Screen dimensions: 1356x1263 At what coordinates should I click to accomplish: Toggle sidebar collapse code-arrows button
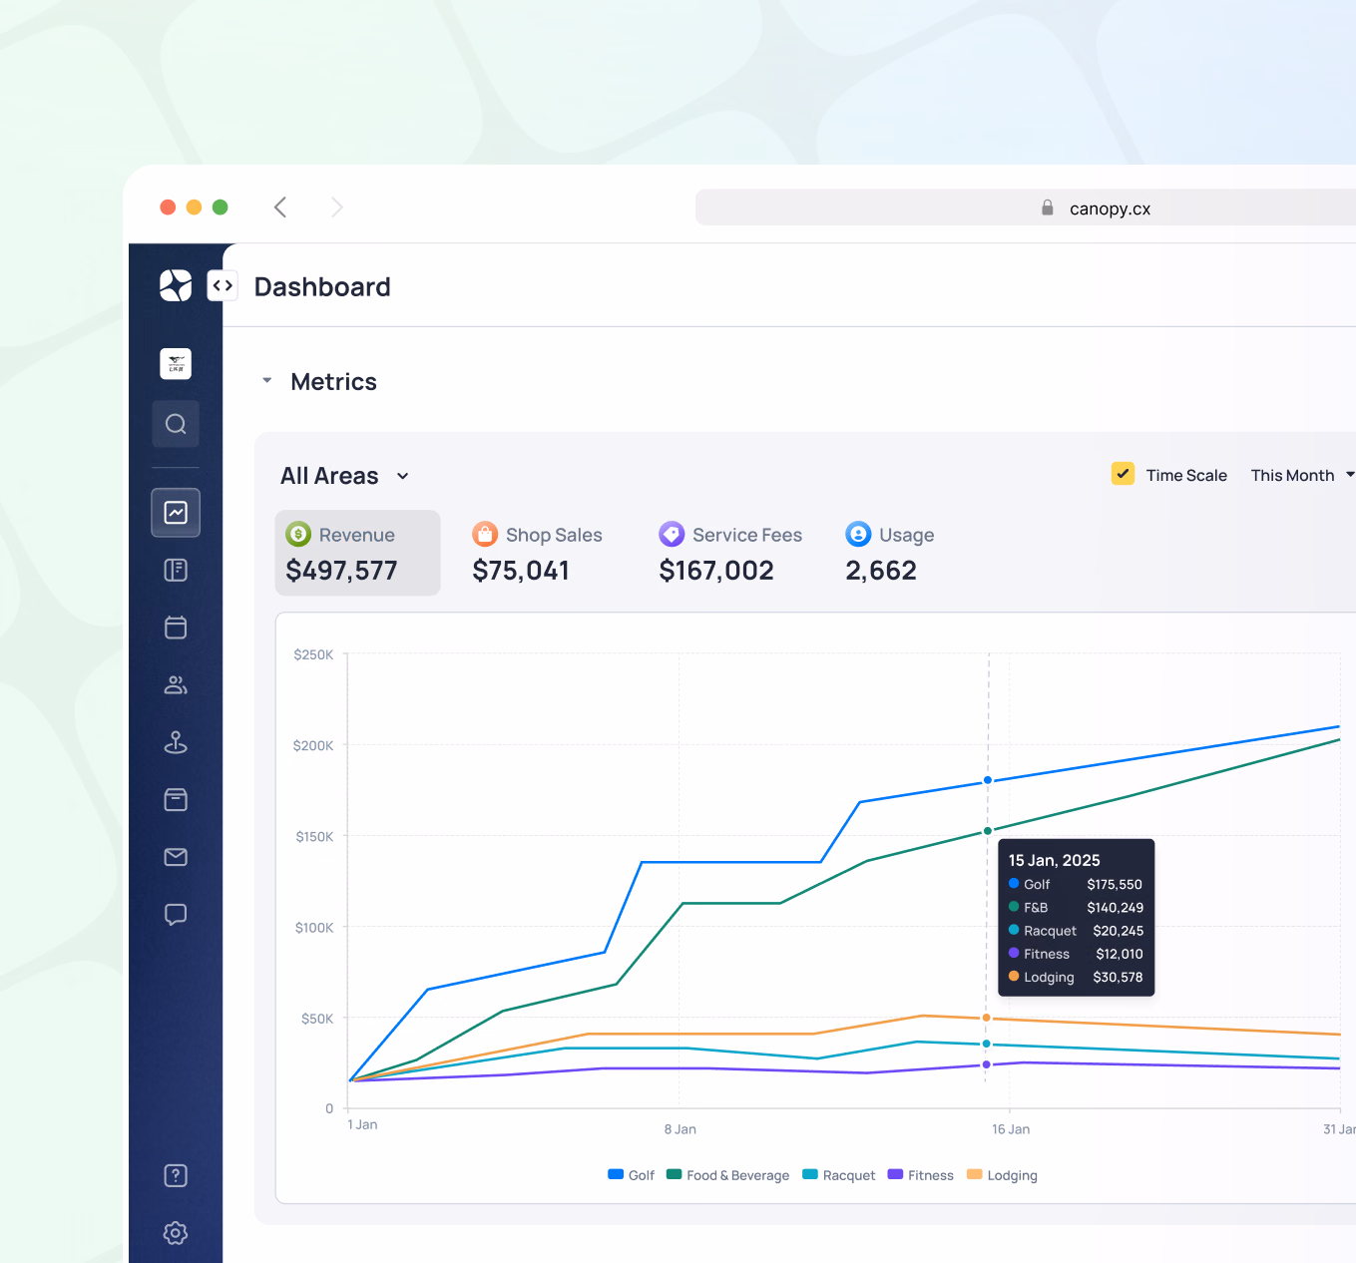tap(223, 285)
